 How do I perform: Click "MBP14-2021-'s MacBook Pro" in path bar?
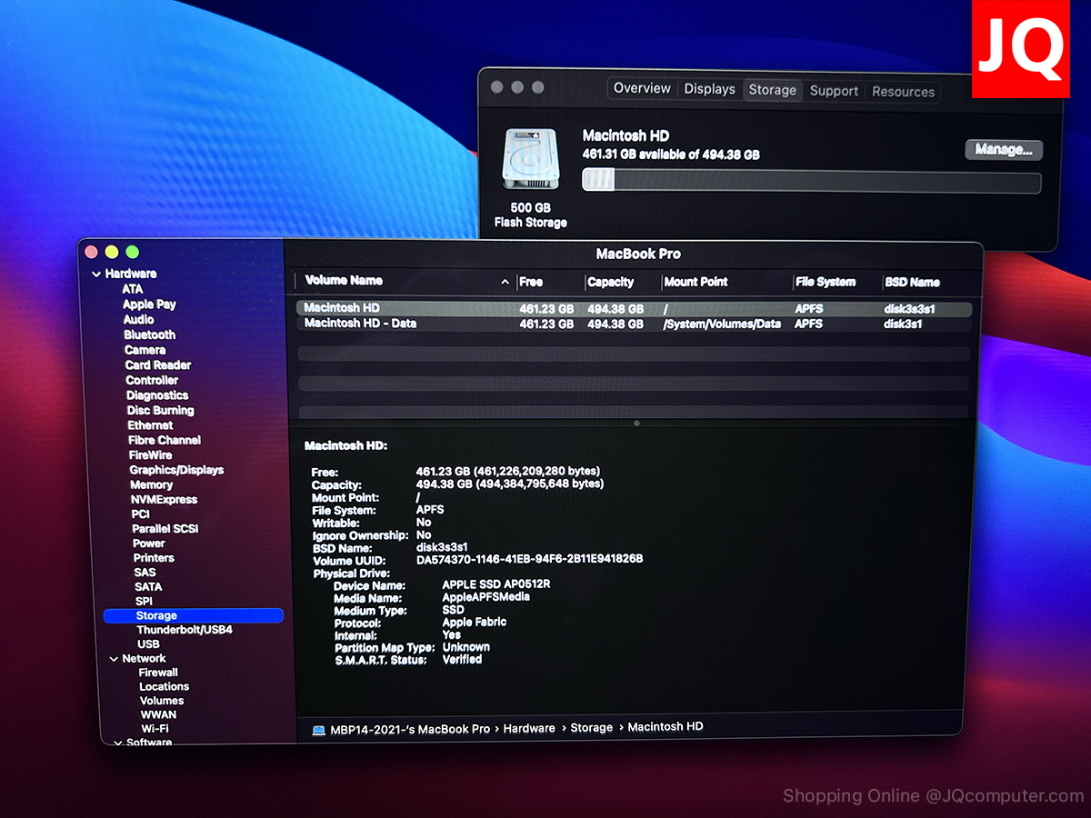point(410,729)
